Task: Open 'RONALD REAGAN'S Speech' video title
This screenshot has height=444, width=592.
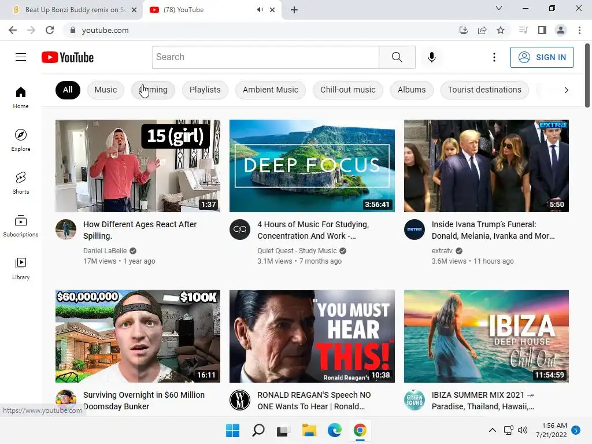Action: (314, 401)
